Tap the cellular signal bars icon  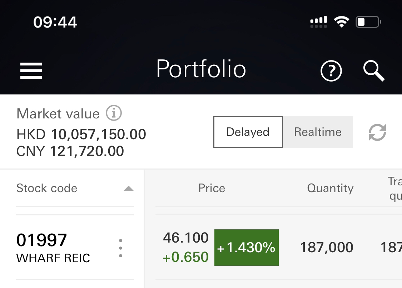[x=318, y=22]
